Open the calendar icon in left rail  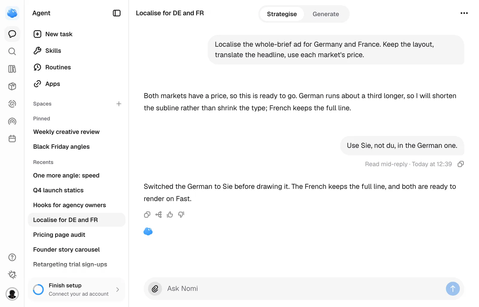coord(12,139)
